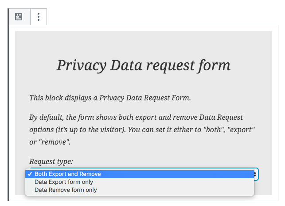Screen dimensions: 285x206
Task: Select the block via its dark left border
Action: [x=8, y=105]
